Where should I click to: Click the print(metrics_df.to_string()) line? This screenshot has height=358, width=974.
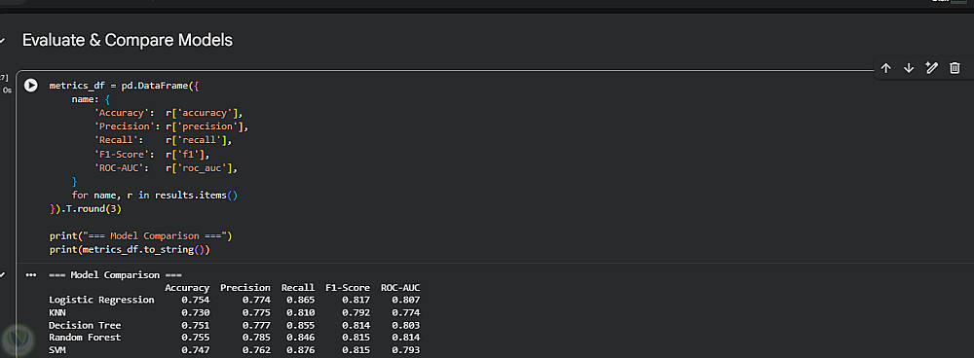point(130,250)
